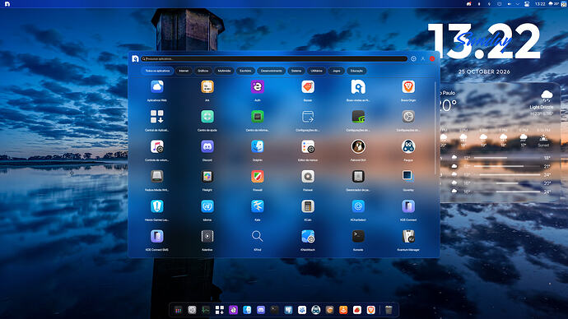Launch KFind magnifier app
568x319 pixels.
click(x=257, y=237)
